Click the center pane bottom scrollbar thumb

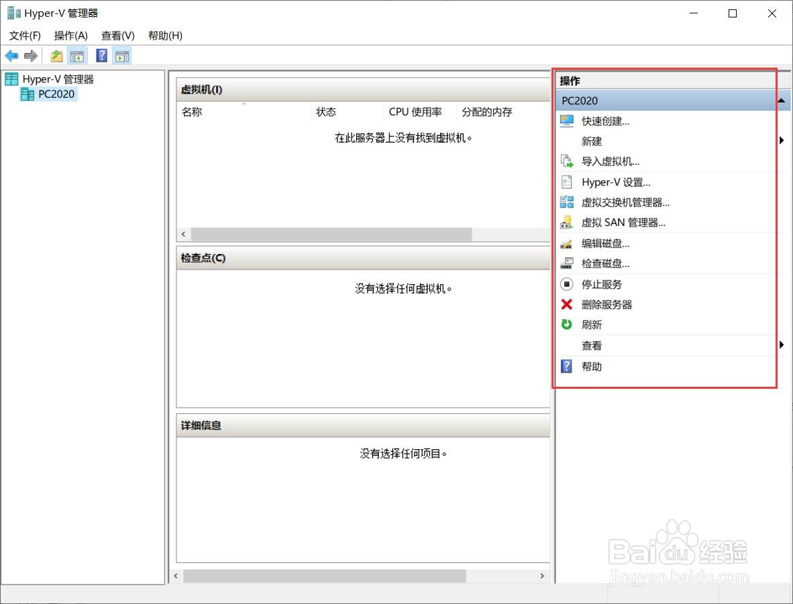pos(324,576)
